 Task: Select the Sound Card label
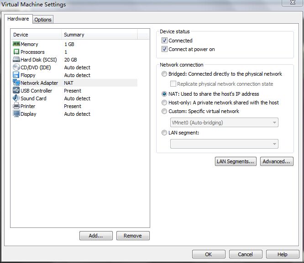pos(33,98)
